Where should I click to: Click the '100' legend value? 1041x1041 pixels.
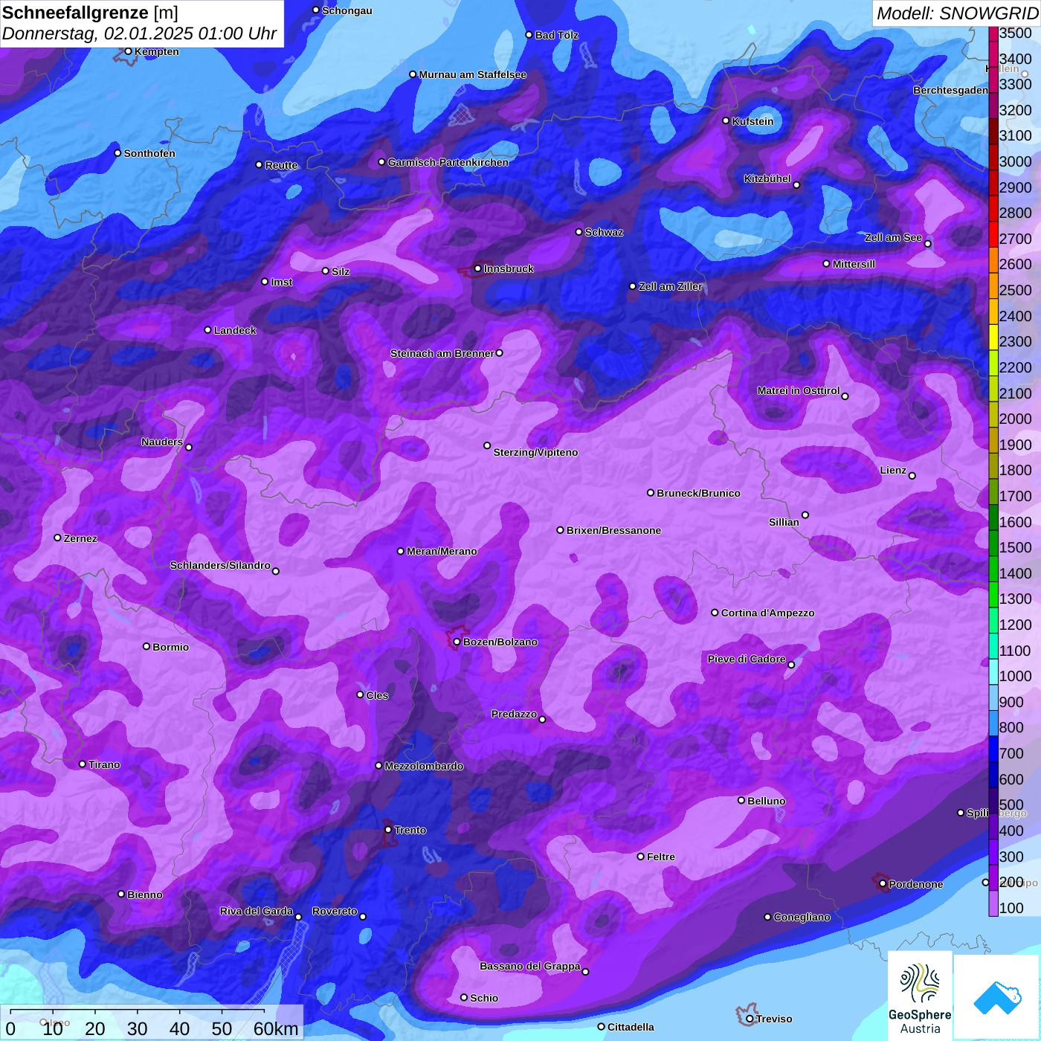1012,908
